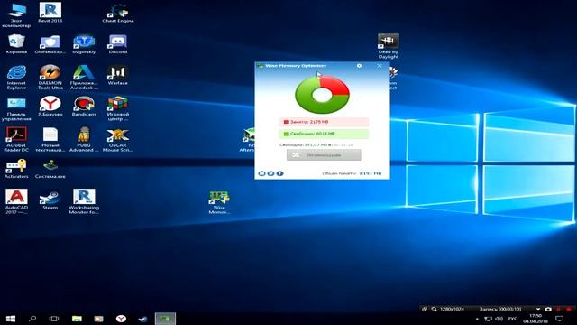Open Task View on the taskbar
This screenshot has width=577, height=325.
point(54,319)
